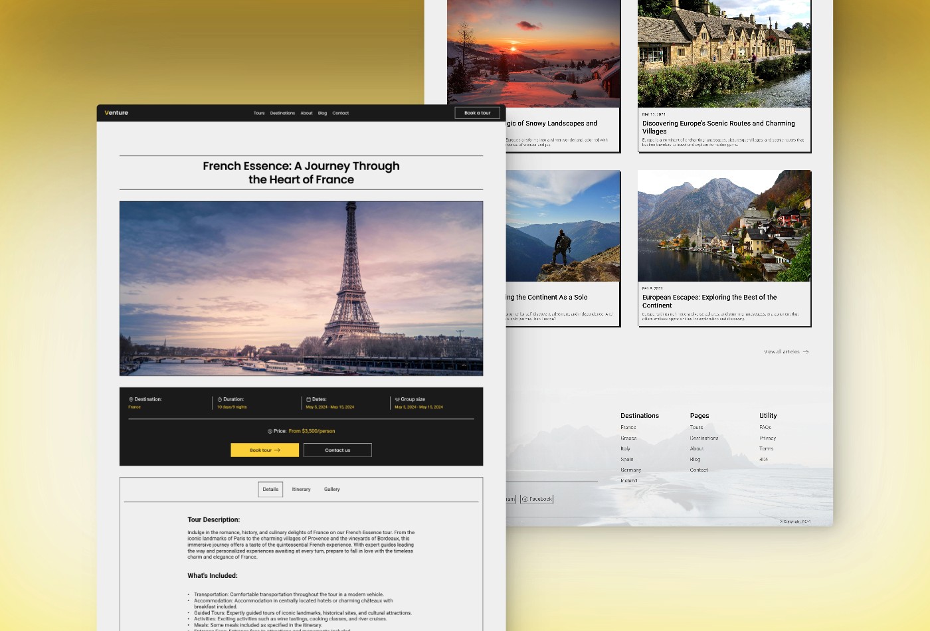Click the Contact us button

click(x=337, y=450)
